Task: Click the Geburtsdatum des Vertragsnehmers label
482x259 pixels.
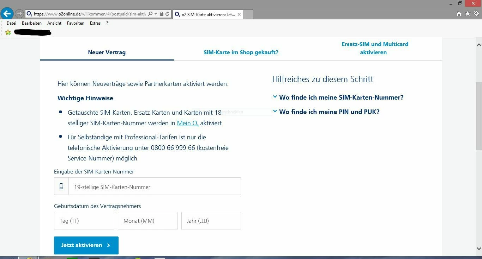Action: click(97, 206)
